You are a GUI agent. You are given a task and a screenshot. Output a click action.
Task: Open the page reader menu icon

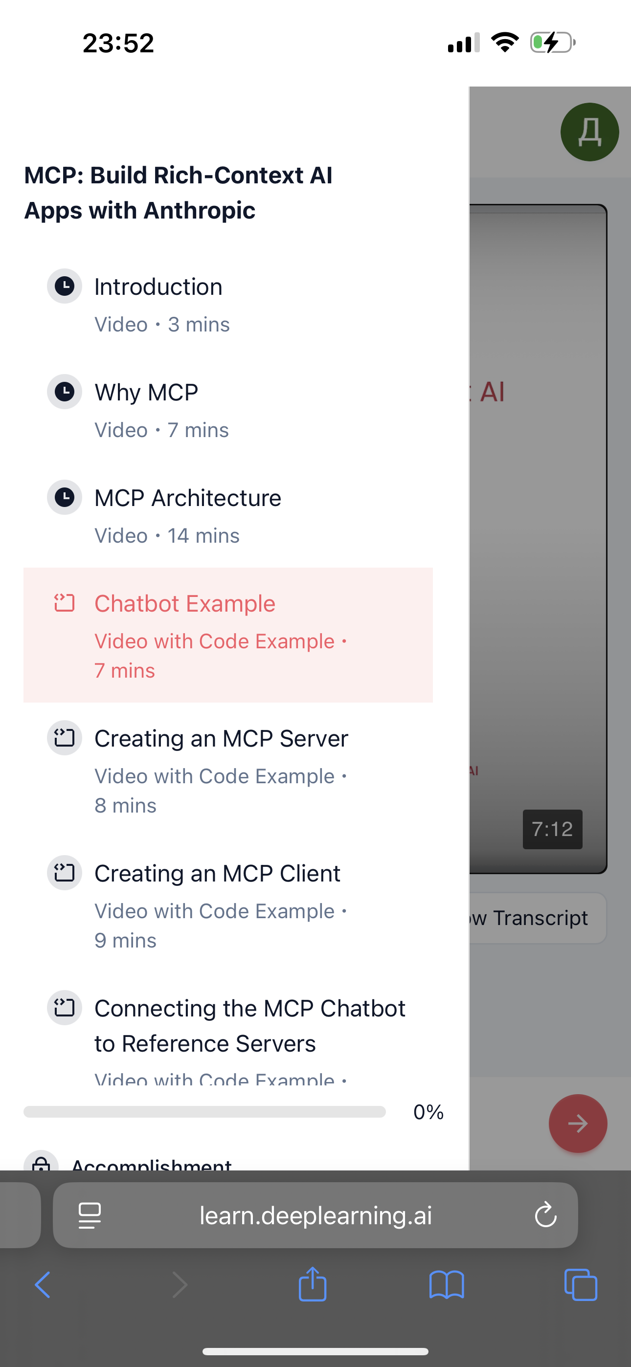90,1215
